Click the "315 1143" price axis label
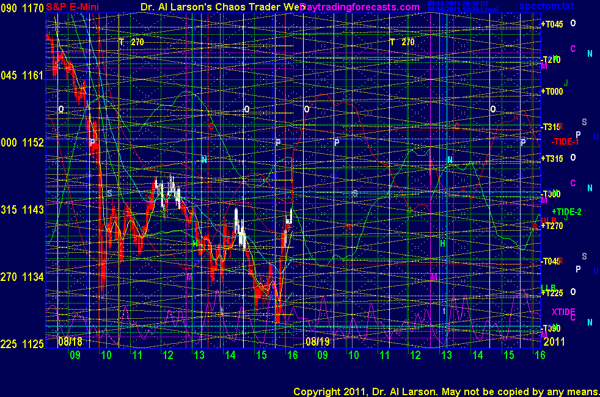The image size is (600, 397). coord(22,210)
